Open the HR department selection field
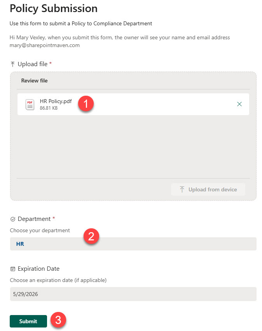The image size is (262, 331). (132, 243)
